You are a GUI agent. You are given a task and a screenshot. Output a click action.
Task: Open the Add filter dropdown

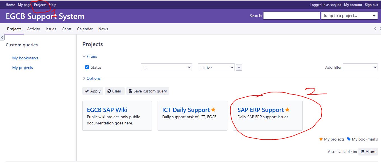click(x=360, y=67)
